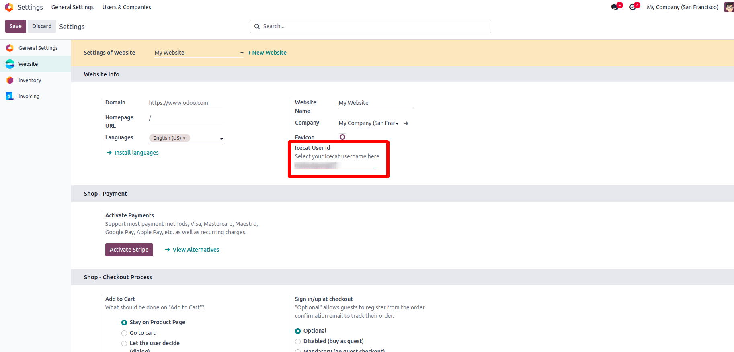Expand the Settings of Website dropdown
The height and width of the screenshot is (352, 734).
[x=242, y=53]
